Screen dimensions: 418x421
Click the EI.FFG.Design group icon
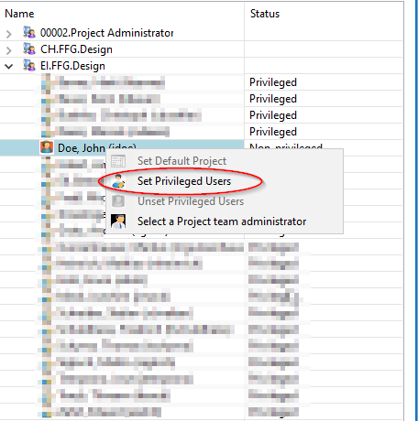point(29,65)
